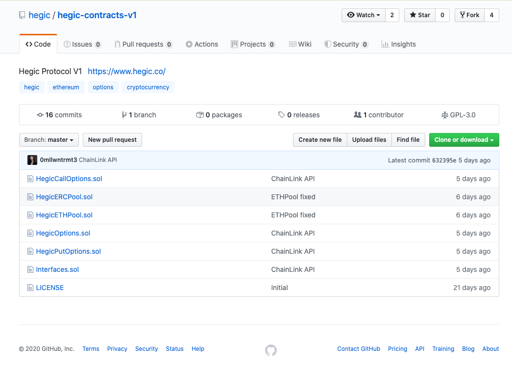The image size is (512, 371).
Task: Click Upload files button
Action: point(369,140)
